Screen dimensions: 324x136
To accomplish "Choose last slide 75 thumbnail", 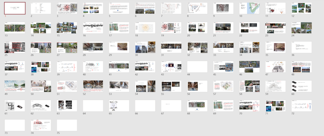I will [67, 125].
